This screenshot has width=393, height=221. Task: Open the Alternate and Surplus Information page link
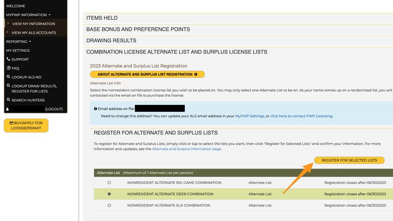[x=186, y=149]
